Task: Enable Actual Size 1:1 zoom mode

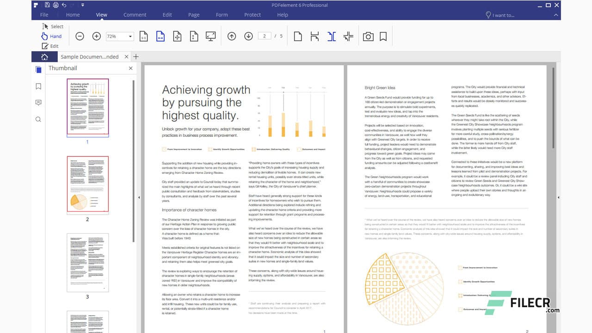Action: coord(144,36)
